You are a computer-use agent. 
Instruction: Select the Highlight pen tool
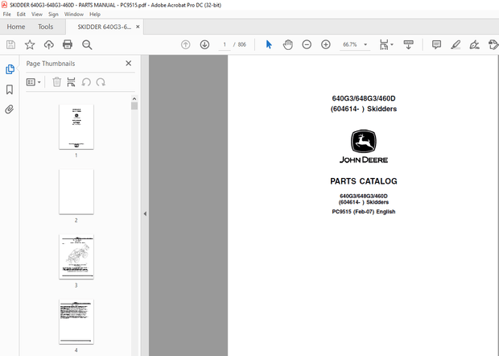click(456, 44)
